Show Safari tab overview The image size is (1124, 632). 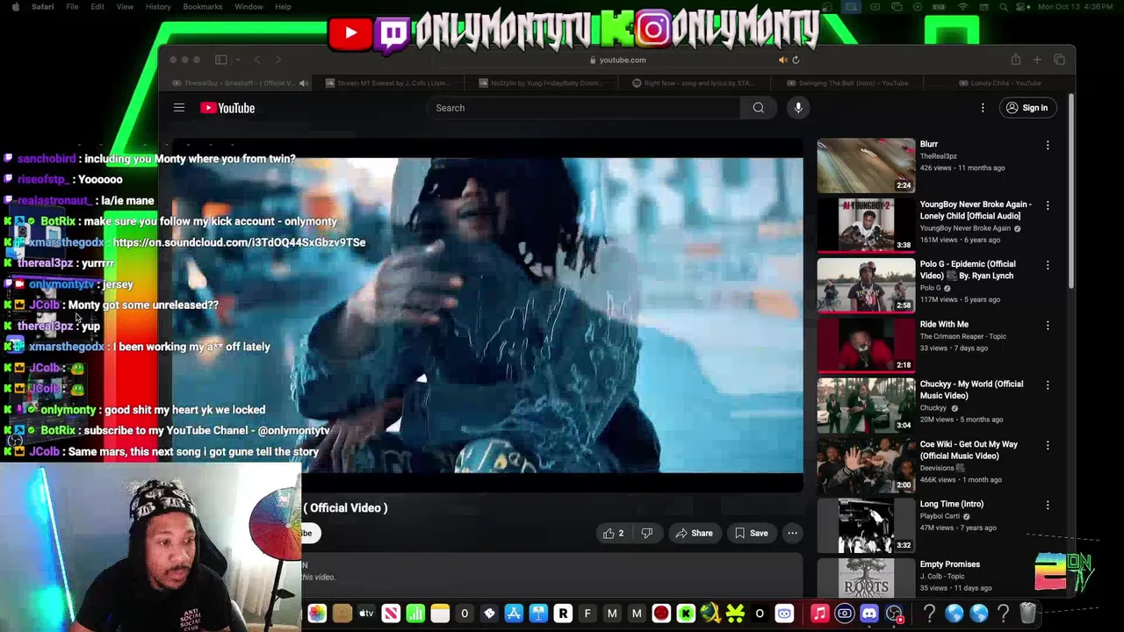1059,60
